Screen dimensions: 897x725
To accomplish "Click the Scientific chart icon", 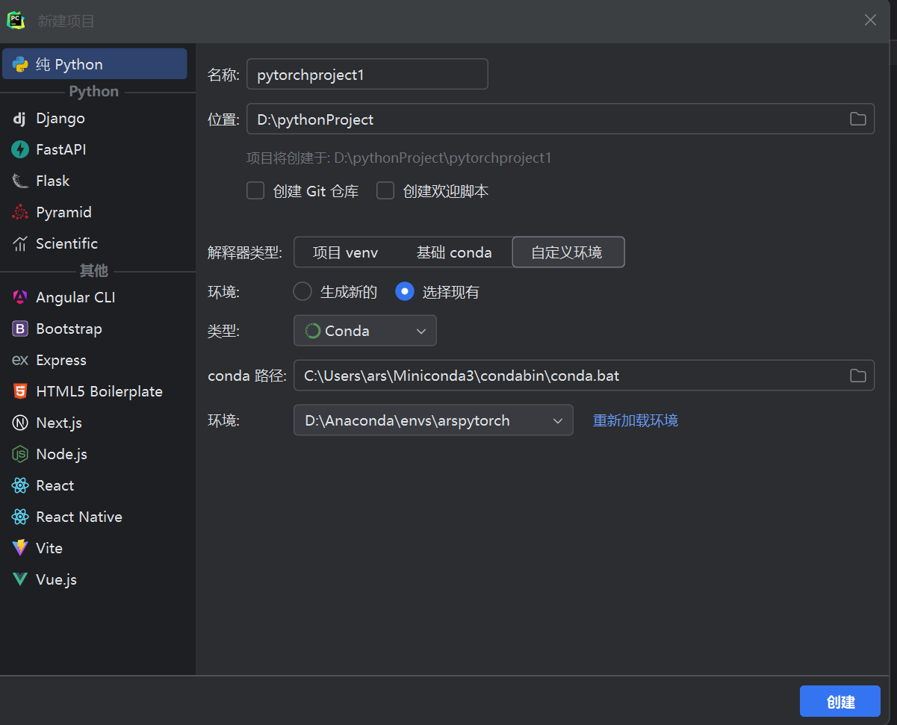I will click(x=20, y=243).
